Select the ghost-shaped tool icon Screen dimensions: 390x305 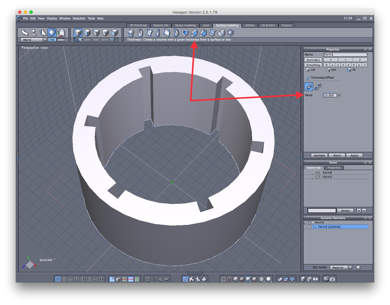click(x=61, y=33)
